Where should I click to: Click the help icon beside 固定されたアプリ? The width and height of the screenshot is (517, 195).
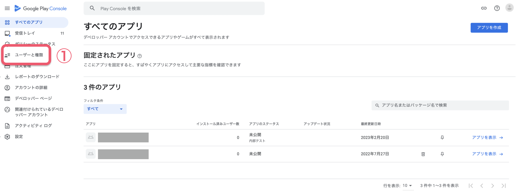pyautogui.click(x=140, y=56)
